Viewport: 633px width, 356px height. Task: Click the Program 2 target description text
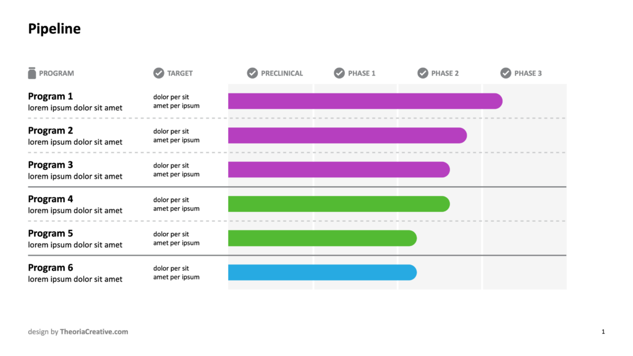176,135
